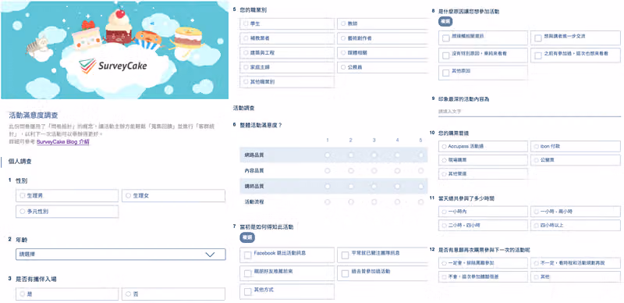Image resolution: width=624 pixels, height=303 pixels.
Task: Select 不一定，看時程和活動規劃再說 option
Action: (576, 263)
